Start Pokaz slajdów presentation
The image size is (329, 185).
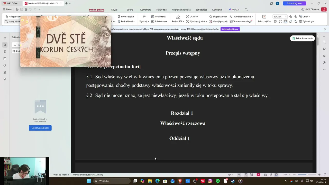click(x=264, y=19)
